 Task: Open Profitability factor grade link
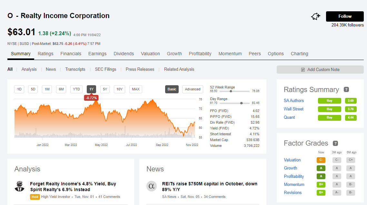click(294, 176)
